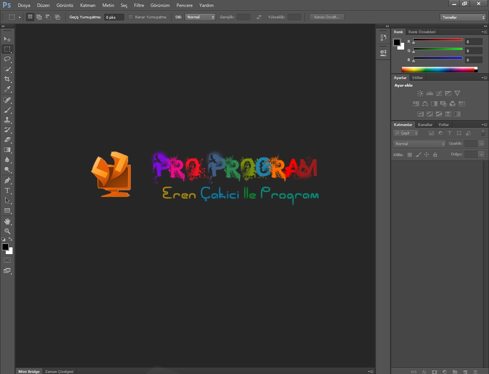Image resolution: width=489 pixels, height=374 pixels.
Task: Select the Clone Stamp tool
Action: point(7,120)
